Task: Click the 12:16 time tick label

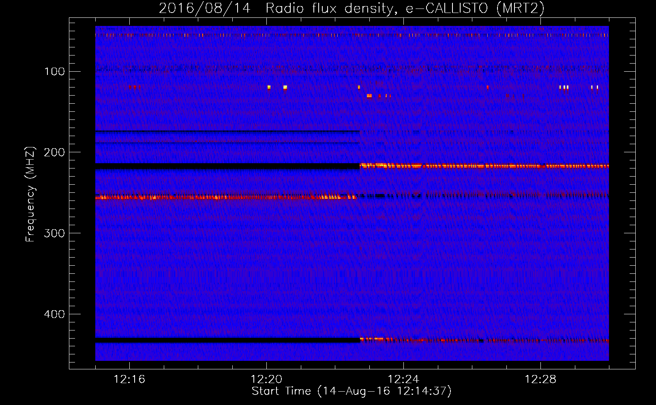Action: [x=129, y=379]
